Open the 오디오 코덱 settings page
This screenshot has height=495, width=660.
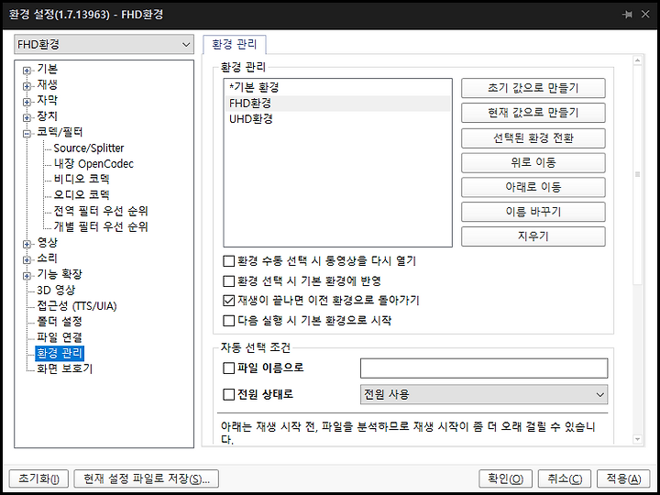(82, 195)
